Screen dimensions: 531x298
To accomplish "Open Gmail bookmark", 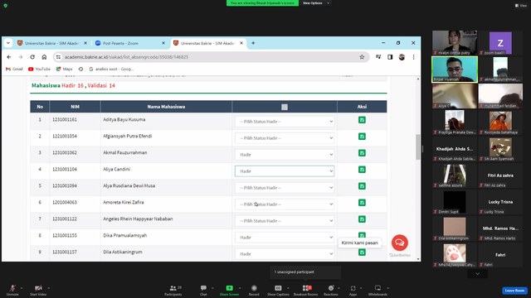I will point(14,69).
